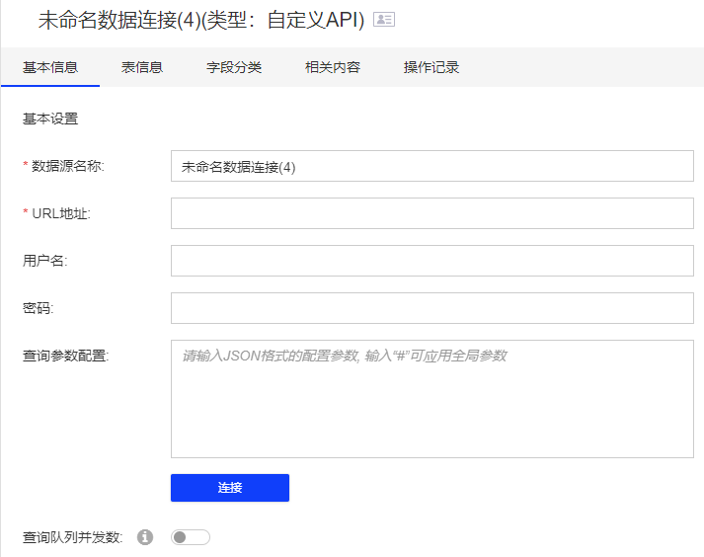
Task: Click the 数据源名称 field label
Action: [67, 166]
